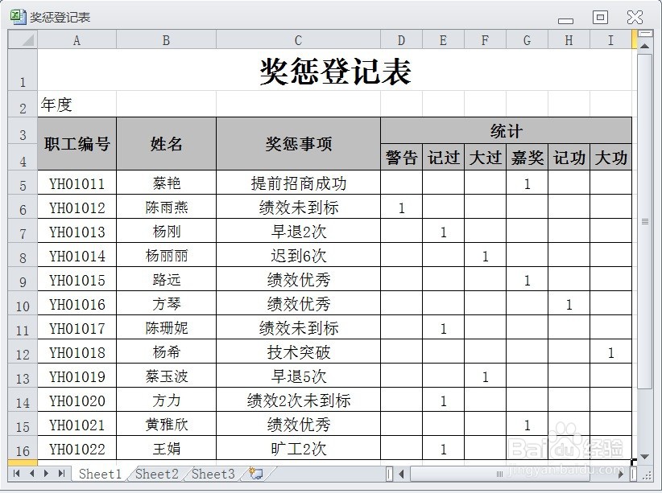Click the 年度 cell in row 2
Viewport: 662px width, 493px height.
[x=77, y=104]
